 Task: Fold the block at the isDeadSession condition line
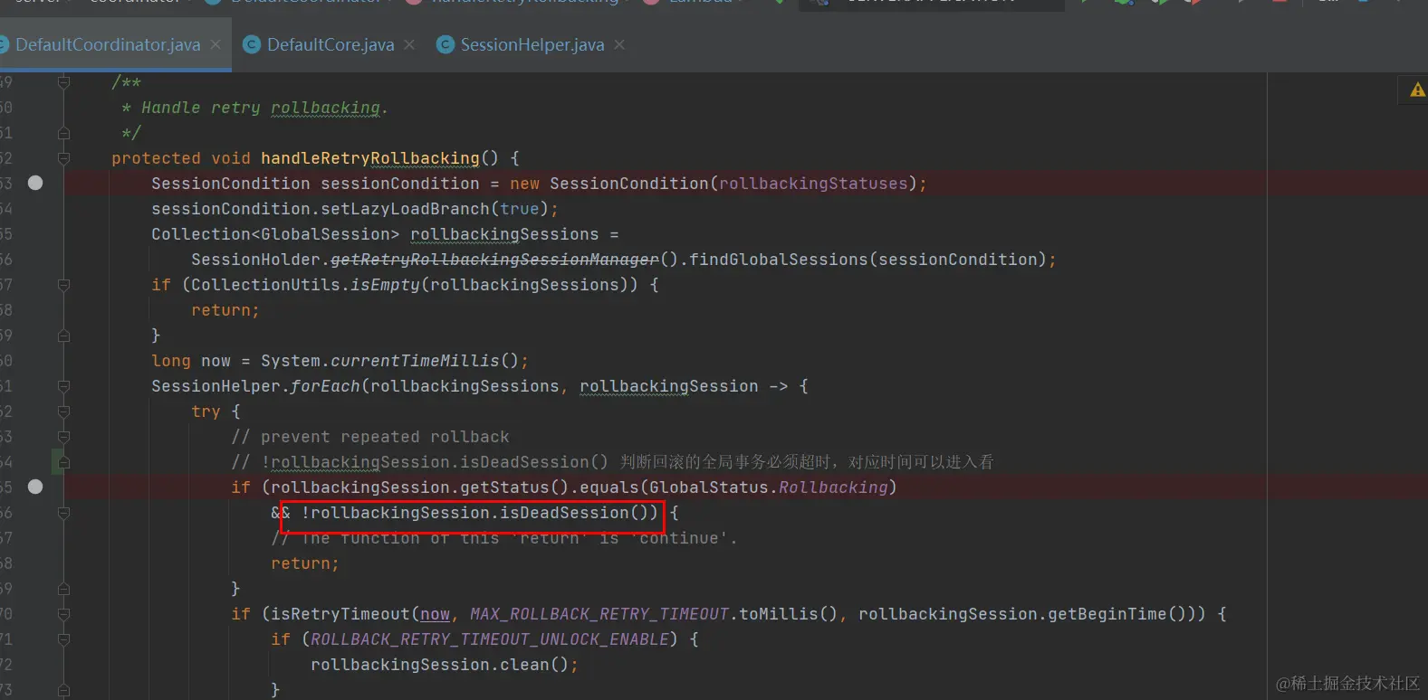point(63,513)
